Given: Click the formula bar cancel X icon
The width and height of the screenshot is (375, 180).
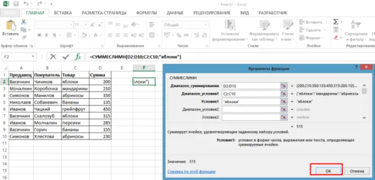Looking at the screenshot, I should [x=53, y=57].
